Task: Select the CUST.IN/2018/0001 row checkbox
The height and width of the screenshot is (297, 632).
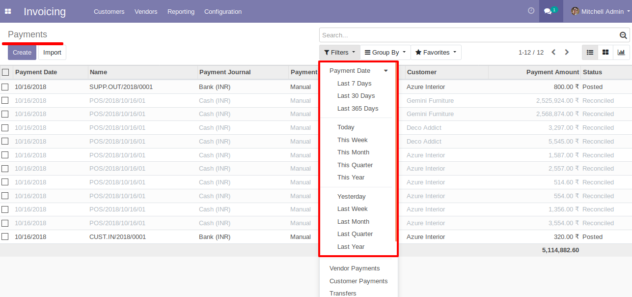Action: (x=5, y=237)
